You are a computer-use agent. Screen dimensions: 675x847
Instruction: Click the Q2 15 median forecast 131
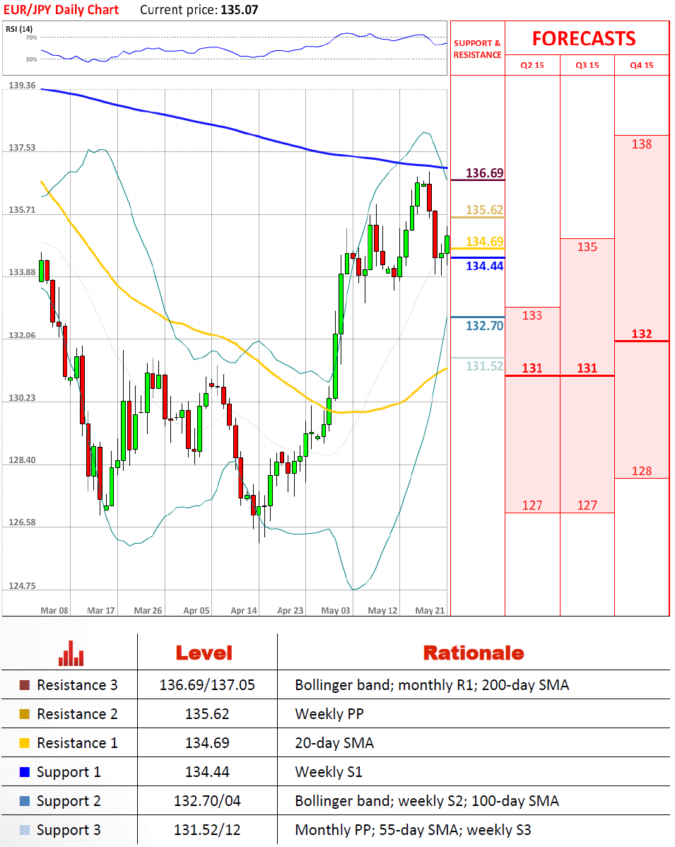(x=532, y=368)
